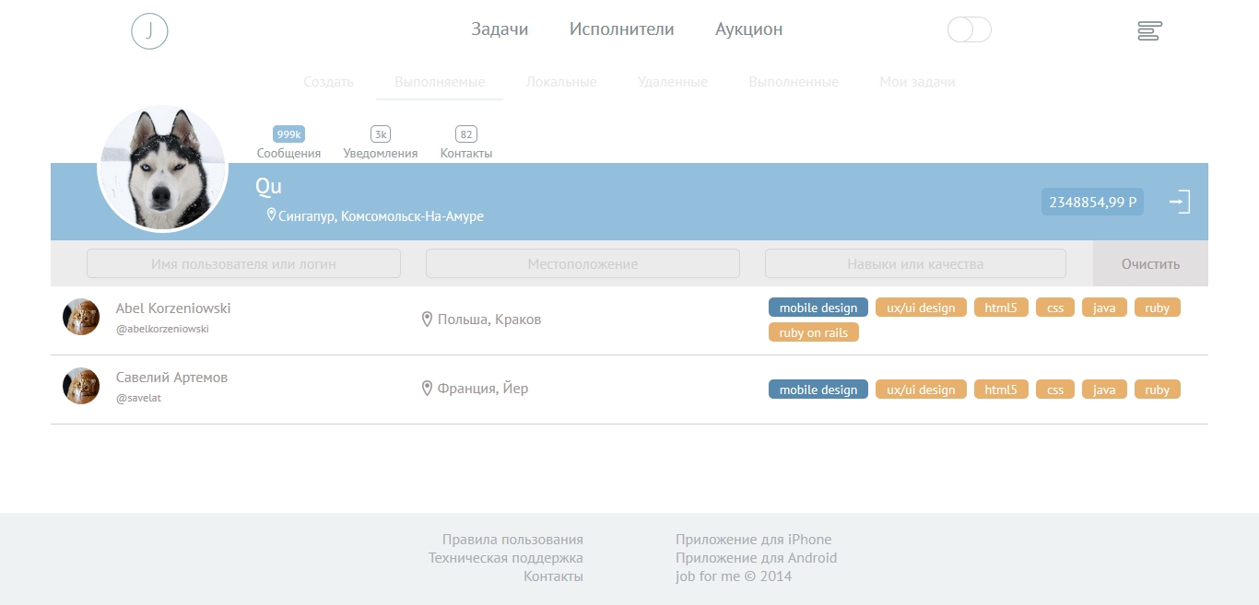Click Abel's mobile design tag

coord(818,308)
